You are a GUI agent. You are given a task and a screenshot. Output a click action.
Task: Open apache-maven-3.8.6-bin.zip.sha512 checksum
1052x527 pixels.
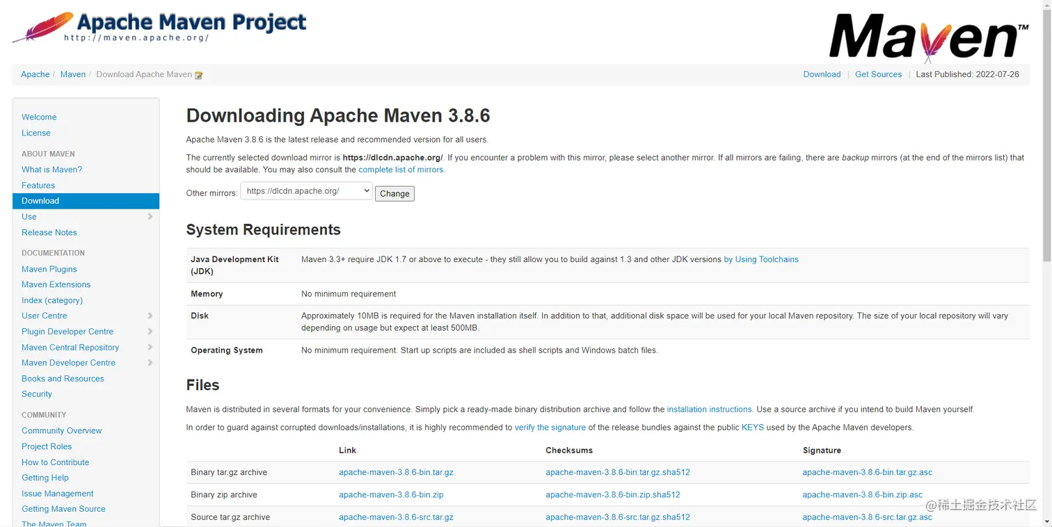(x=613, y=495)
